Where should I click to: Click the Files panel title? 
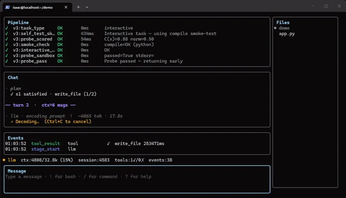pyautogui.click(x=283, y=23)
